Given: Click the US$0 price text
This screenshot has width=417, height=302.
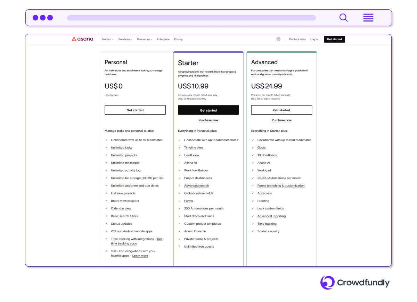Looking at the screenshot, I should tap(114, 86).
